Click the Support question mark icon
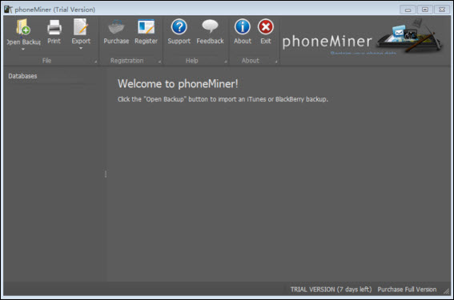The height and width of the screenshot is (300, 454). [179, 27]
